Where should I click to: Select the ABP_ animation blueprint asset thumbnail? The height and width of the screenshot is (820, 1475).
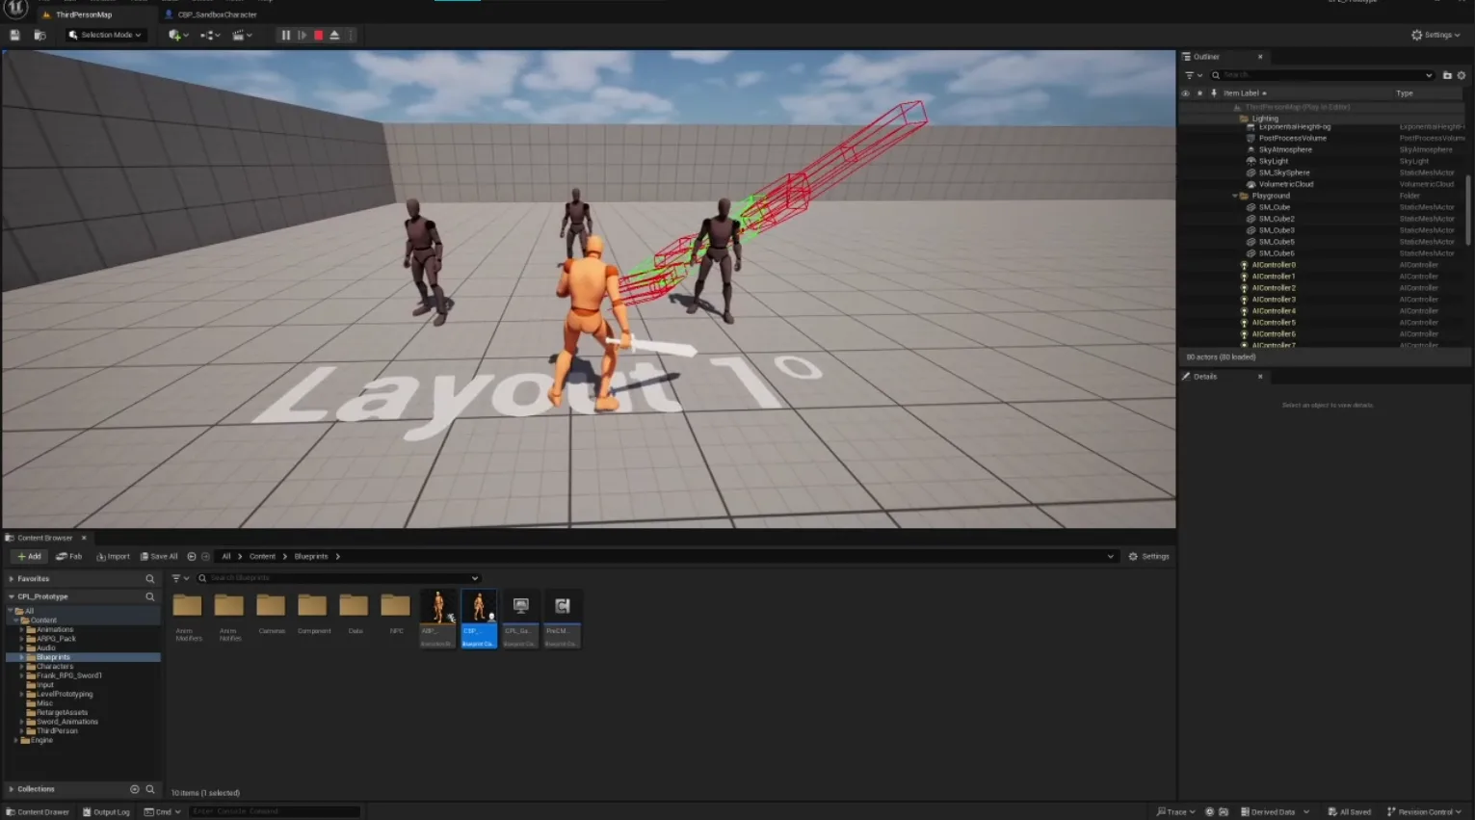click(437, 619)
